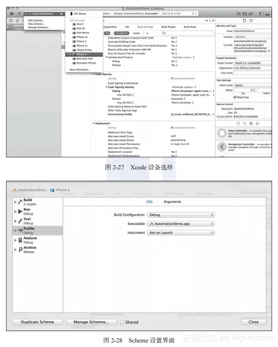Open the Executable AutomationDemo.app dropdown
278x347 pixels.
(x=181, y=224)
